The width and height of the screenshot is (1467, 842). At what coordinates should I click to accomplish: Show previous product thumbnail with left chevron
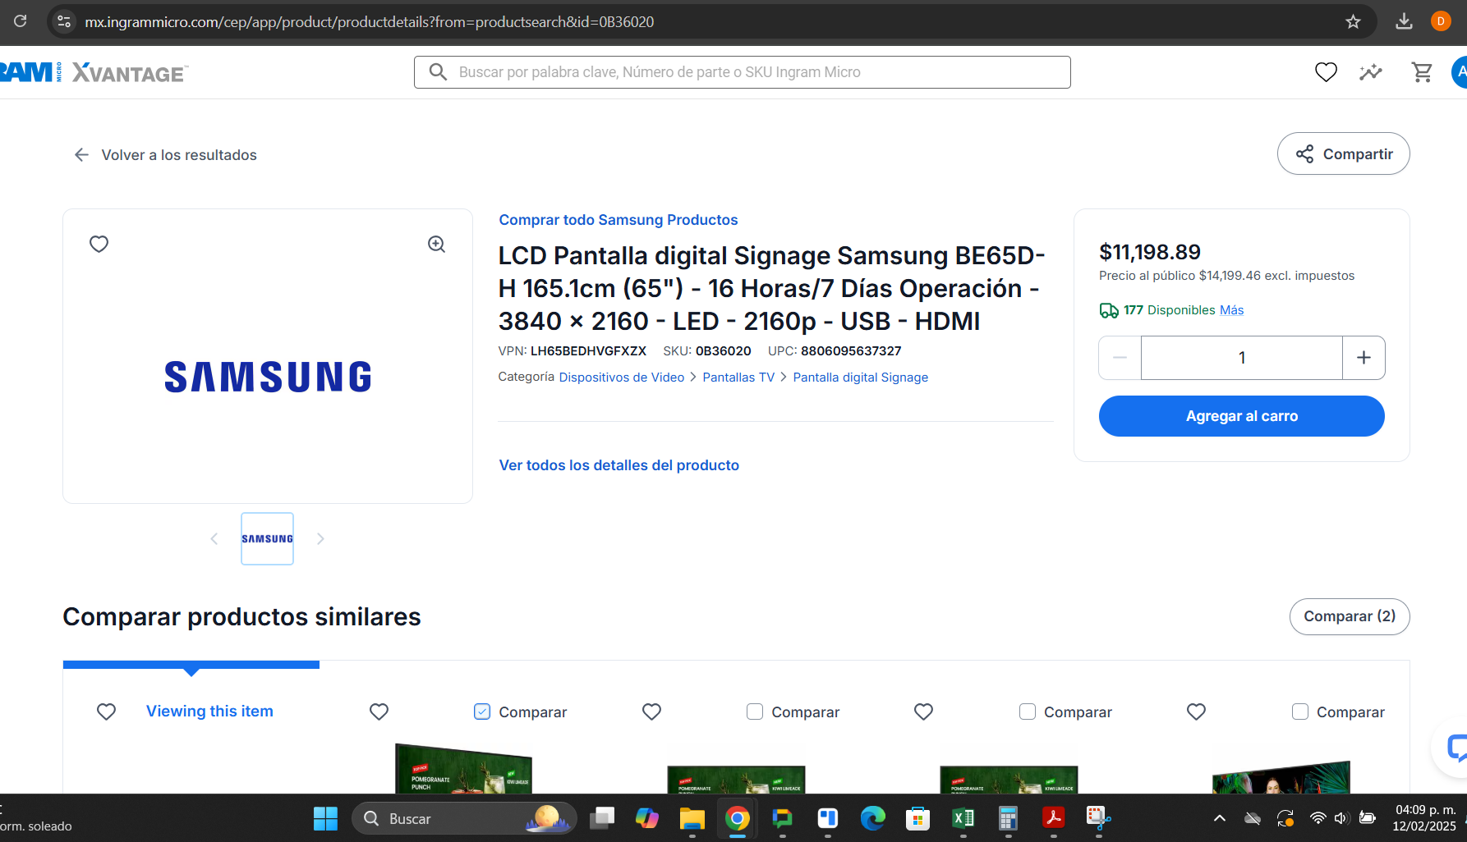(x=214, y=538)
